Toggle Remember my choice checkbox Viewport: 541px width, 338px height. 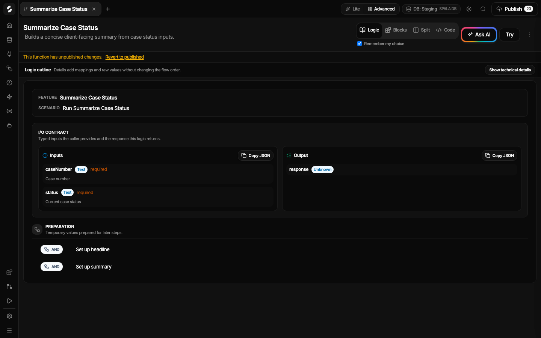(x=360, y=44)
